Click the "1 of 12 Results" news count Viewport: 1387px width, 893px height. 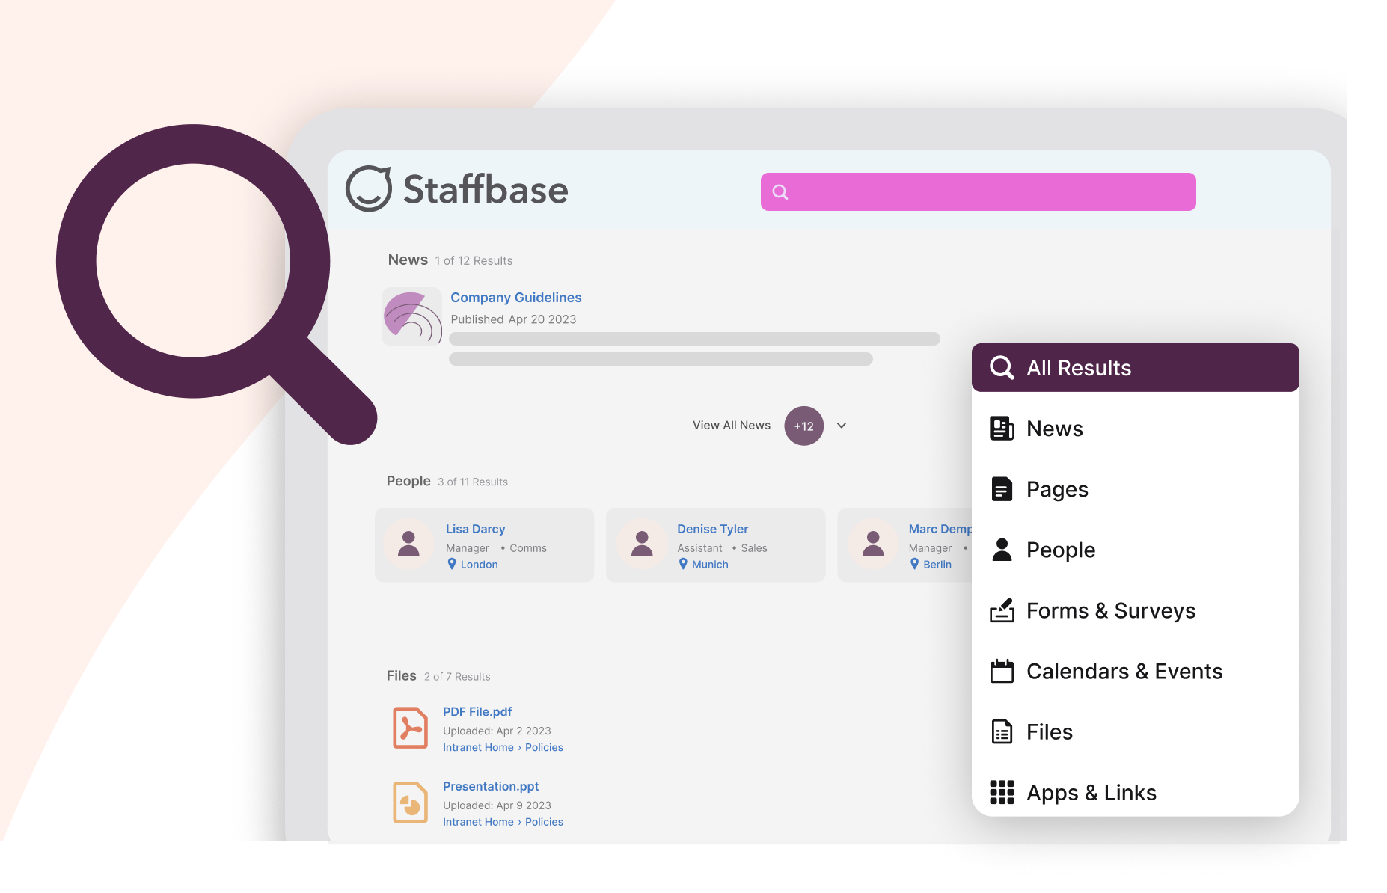[x=474, y=260]
